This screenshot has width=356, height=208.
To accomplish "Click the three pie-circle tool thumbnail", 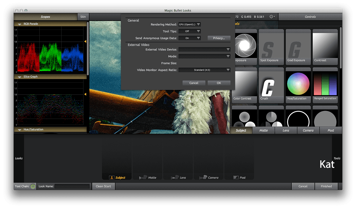I will [x=272, y=116].
